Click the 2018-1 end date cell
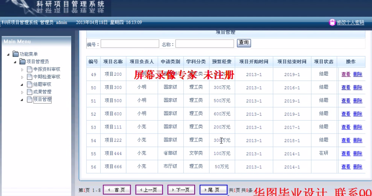The width and height of the screenshot is (372, 196). 292,141
